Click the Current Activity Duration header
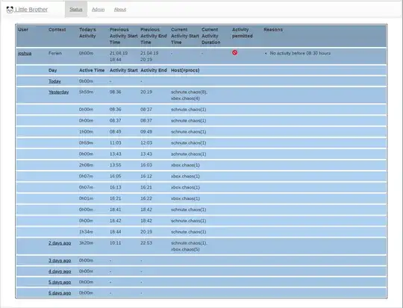This screenshot has height=308, width=403. pos(210,36)
